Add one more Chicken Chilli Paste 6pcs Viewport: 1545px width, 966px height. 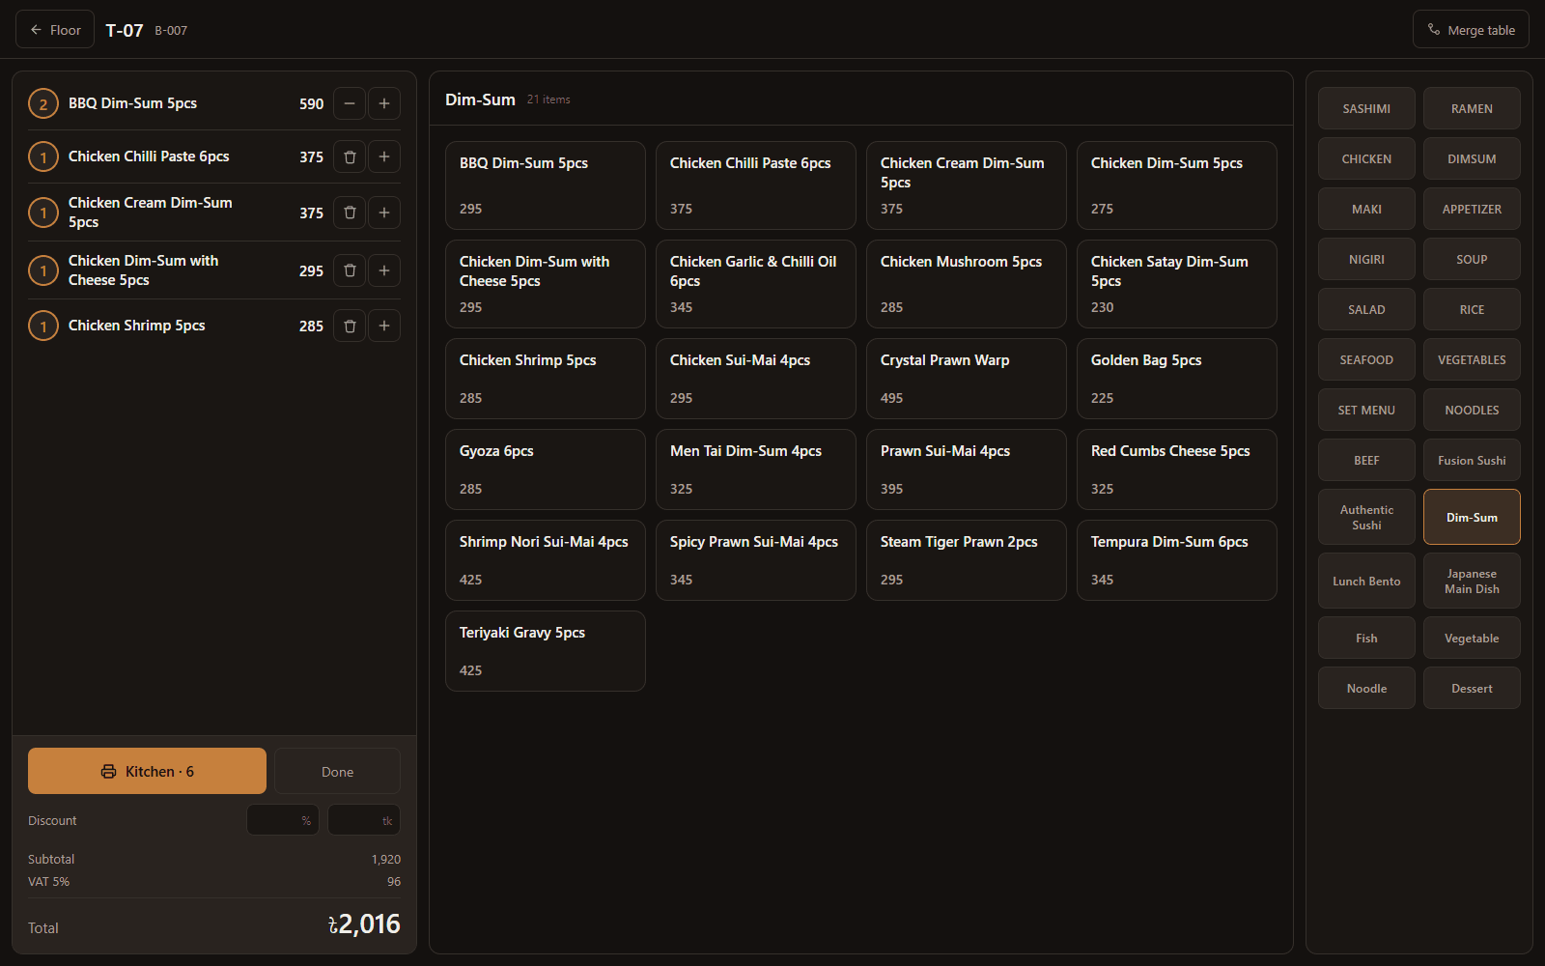click(384, 156)
